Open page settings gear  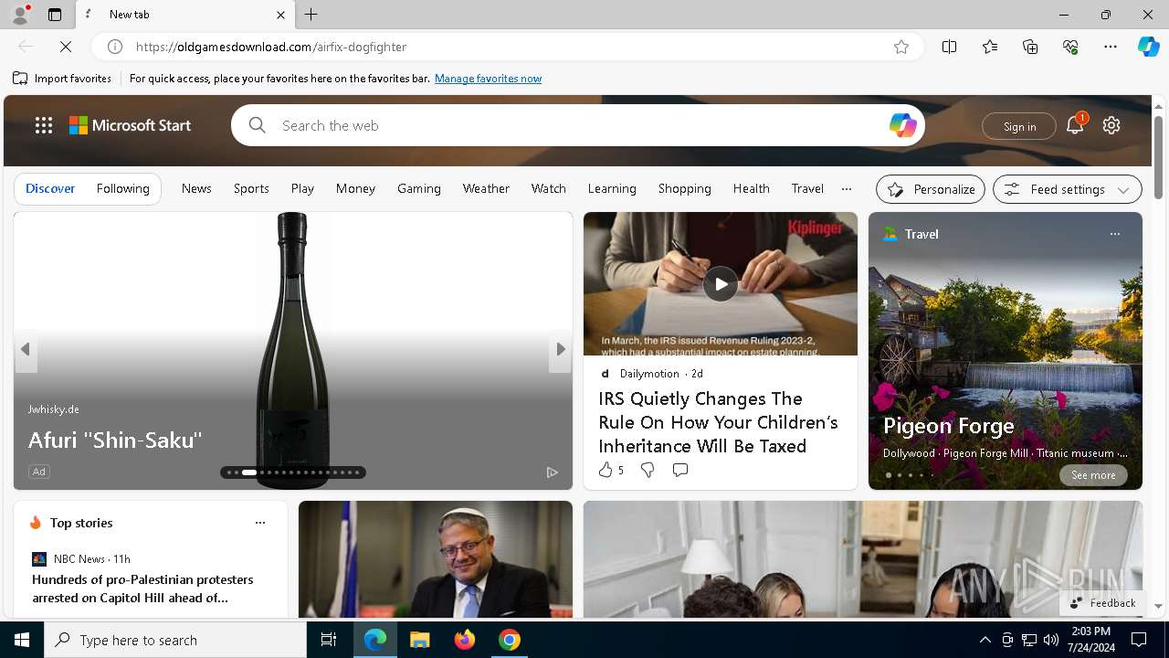click(1111, 125)
